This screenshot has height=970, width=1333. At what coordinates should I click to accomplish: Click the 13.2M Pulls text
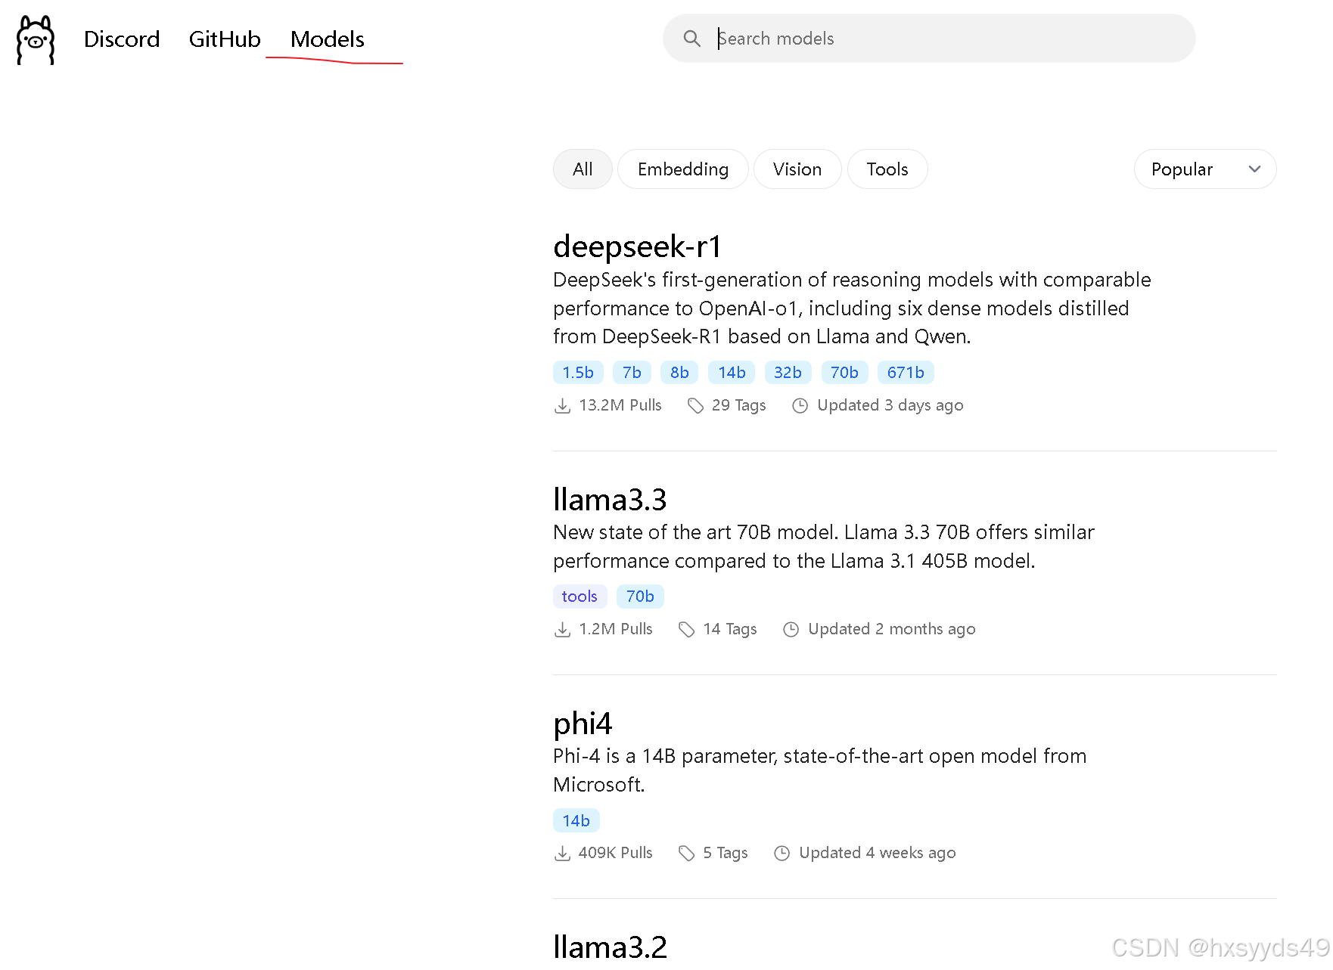[620, 405]
